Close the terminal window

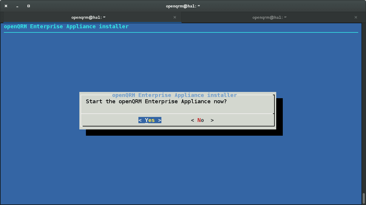click(6, 6)
